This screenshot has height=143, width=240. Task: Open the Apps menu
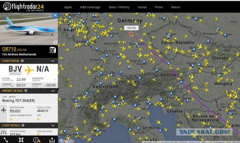pos(68,7)
